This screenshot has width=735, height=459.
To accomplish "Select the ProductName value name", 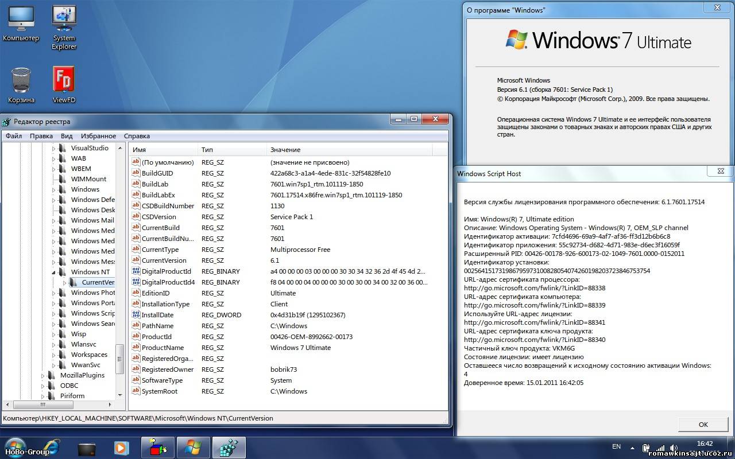I will tap(163, 348).
